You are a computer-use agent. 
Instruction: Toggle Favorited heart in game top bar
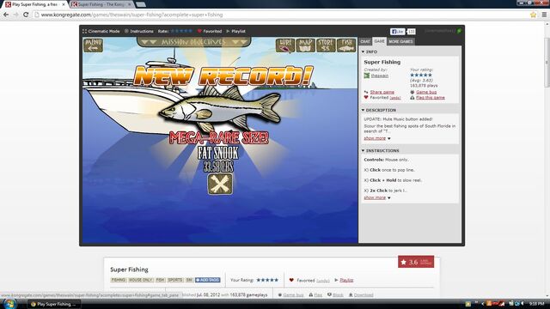point(210,31)
